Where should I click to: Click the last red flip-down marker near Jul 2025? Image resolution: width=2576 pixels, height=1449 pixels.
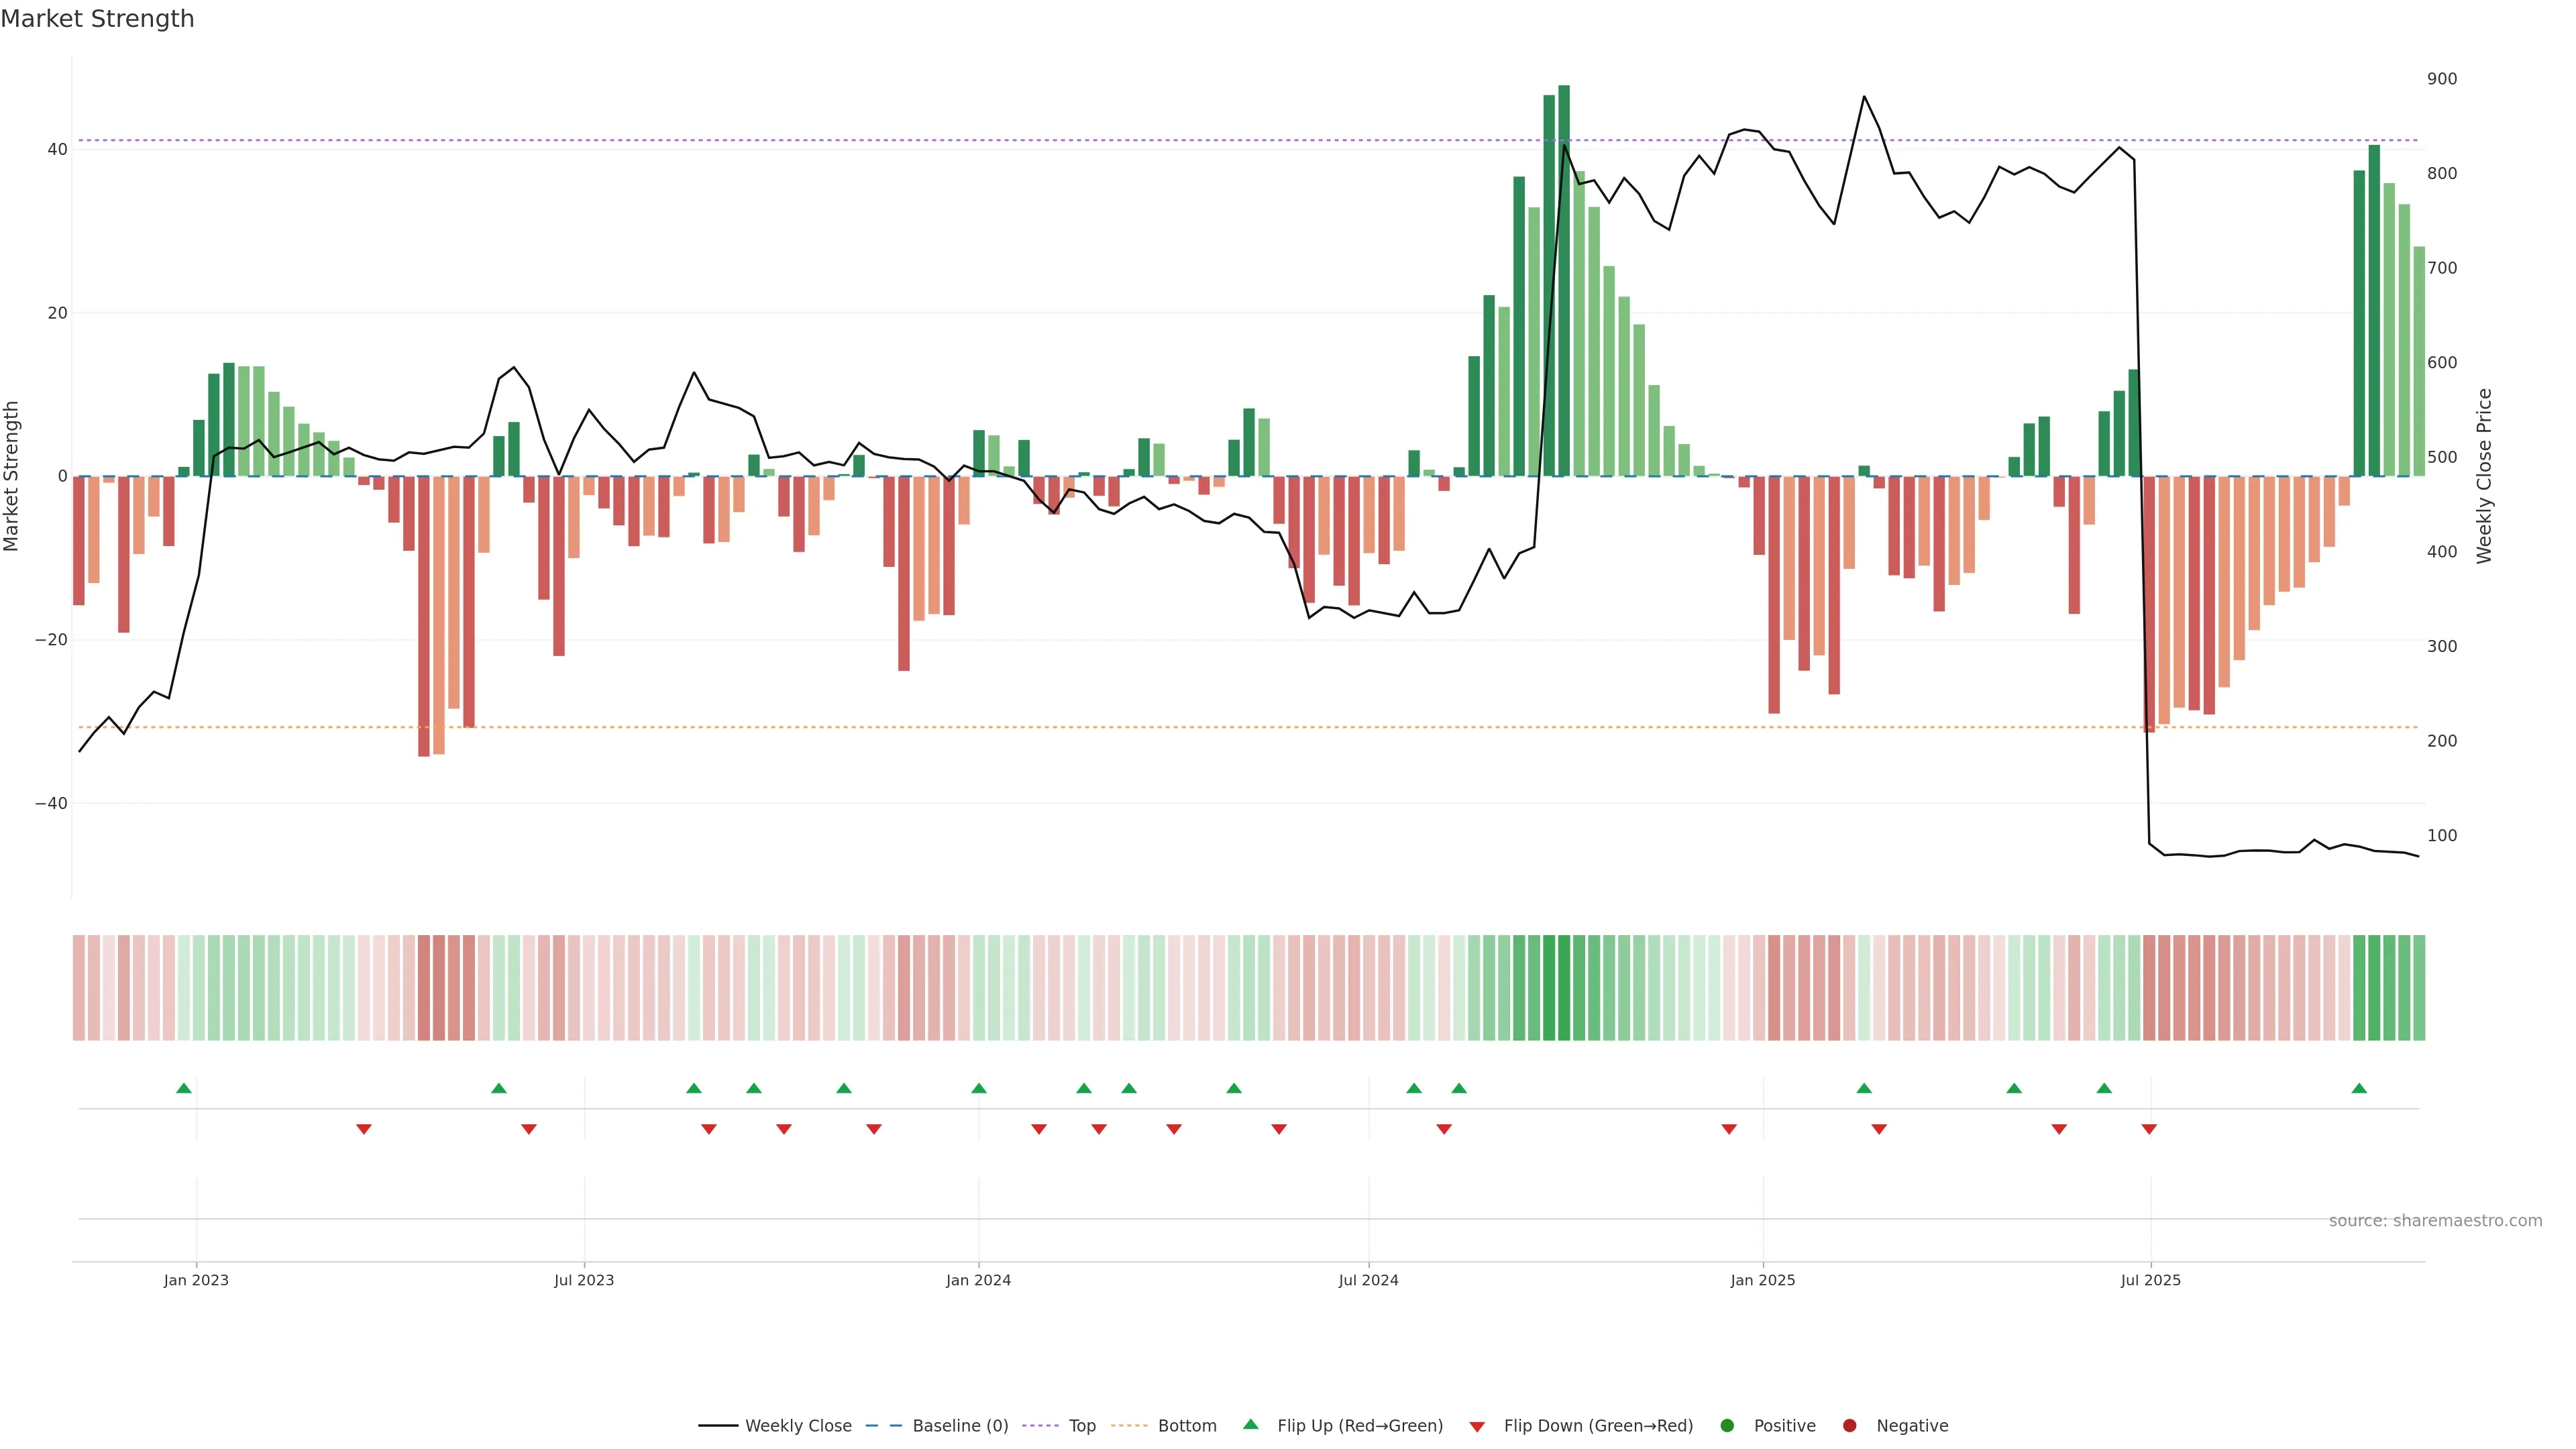pos(2149,1129)
